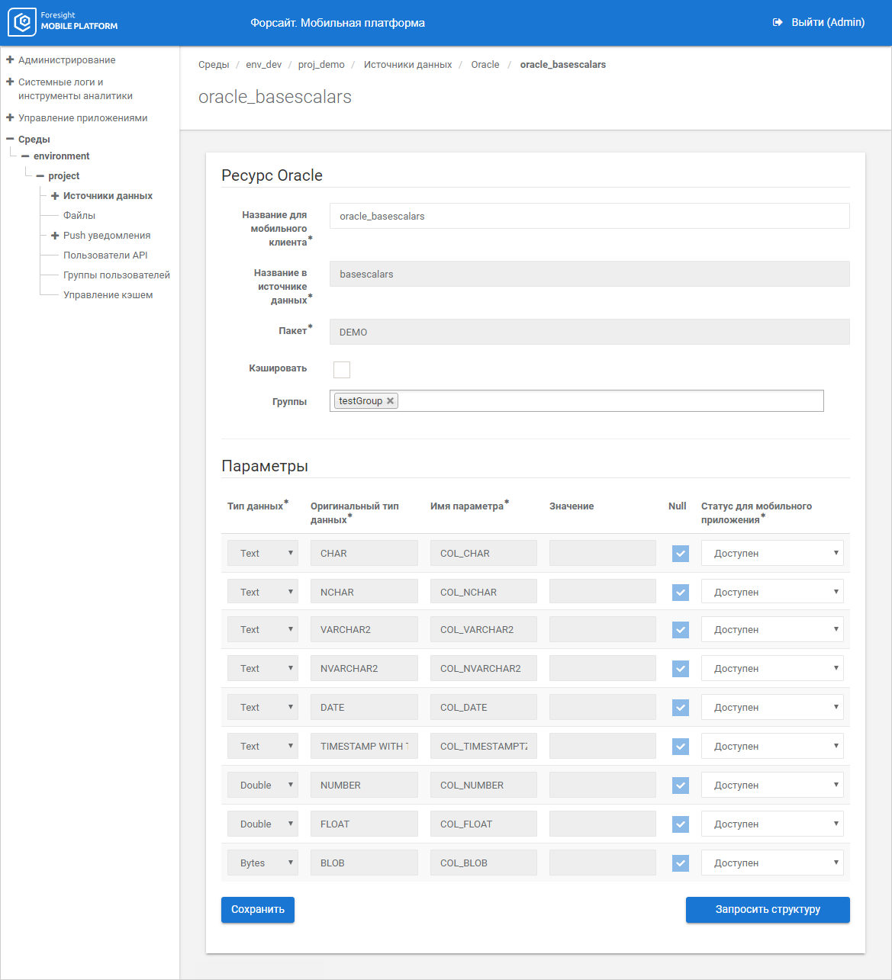Toggle the Null checkbox for COL_CHAR

tap(680, 554)
